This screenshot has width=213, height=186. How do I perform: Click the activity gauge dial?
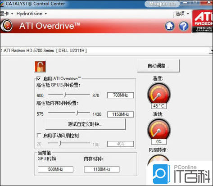[x=159, y=129]
